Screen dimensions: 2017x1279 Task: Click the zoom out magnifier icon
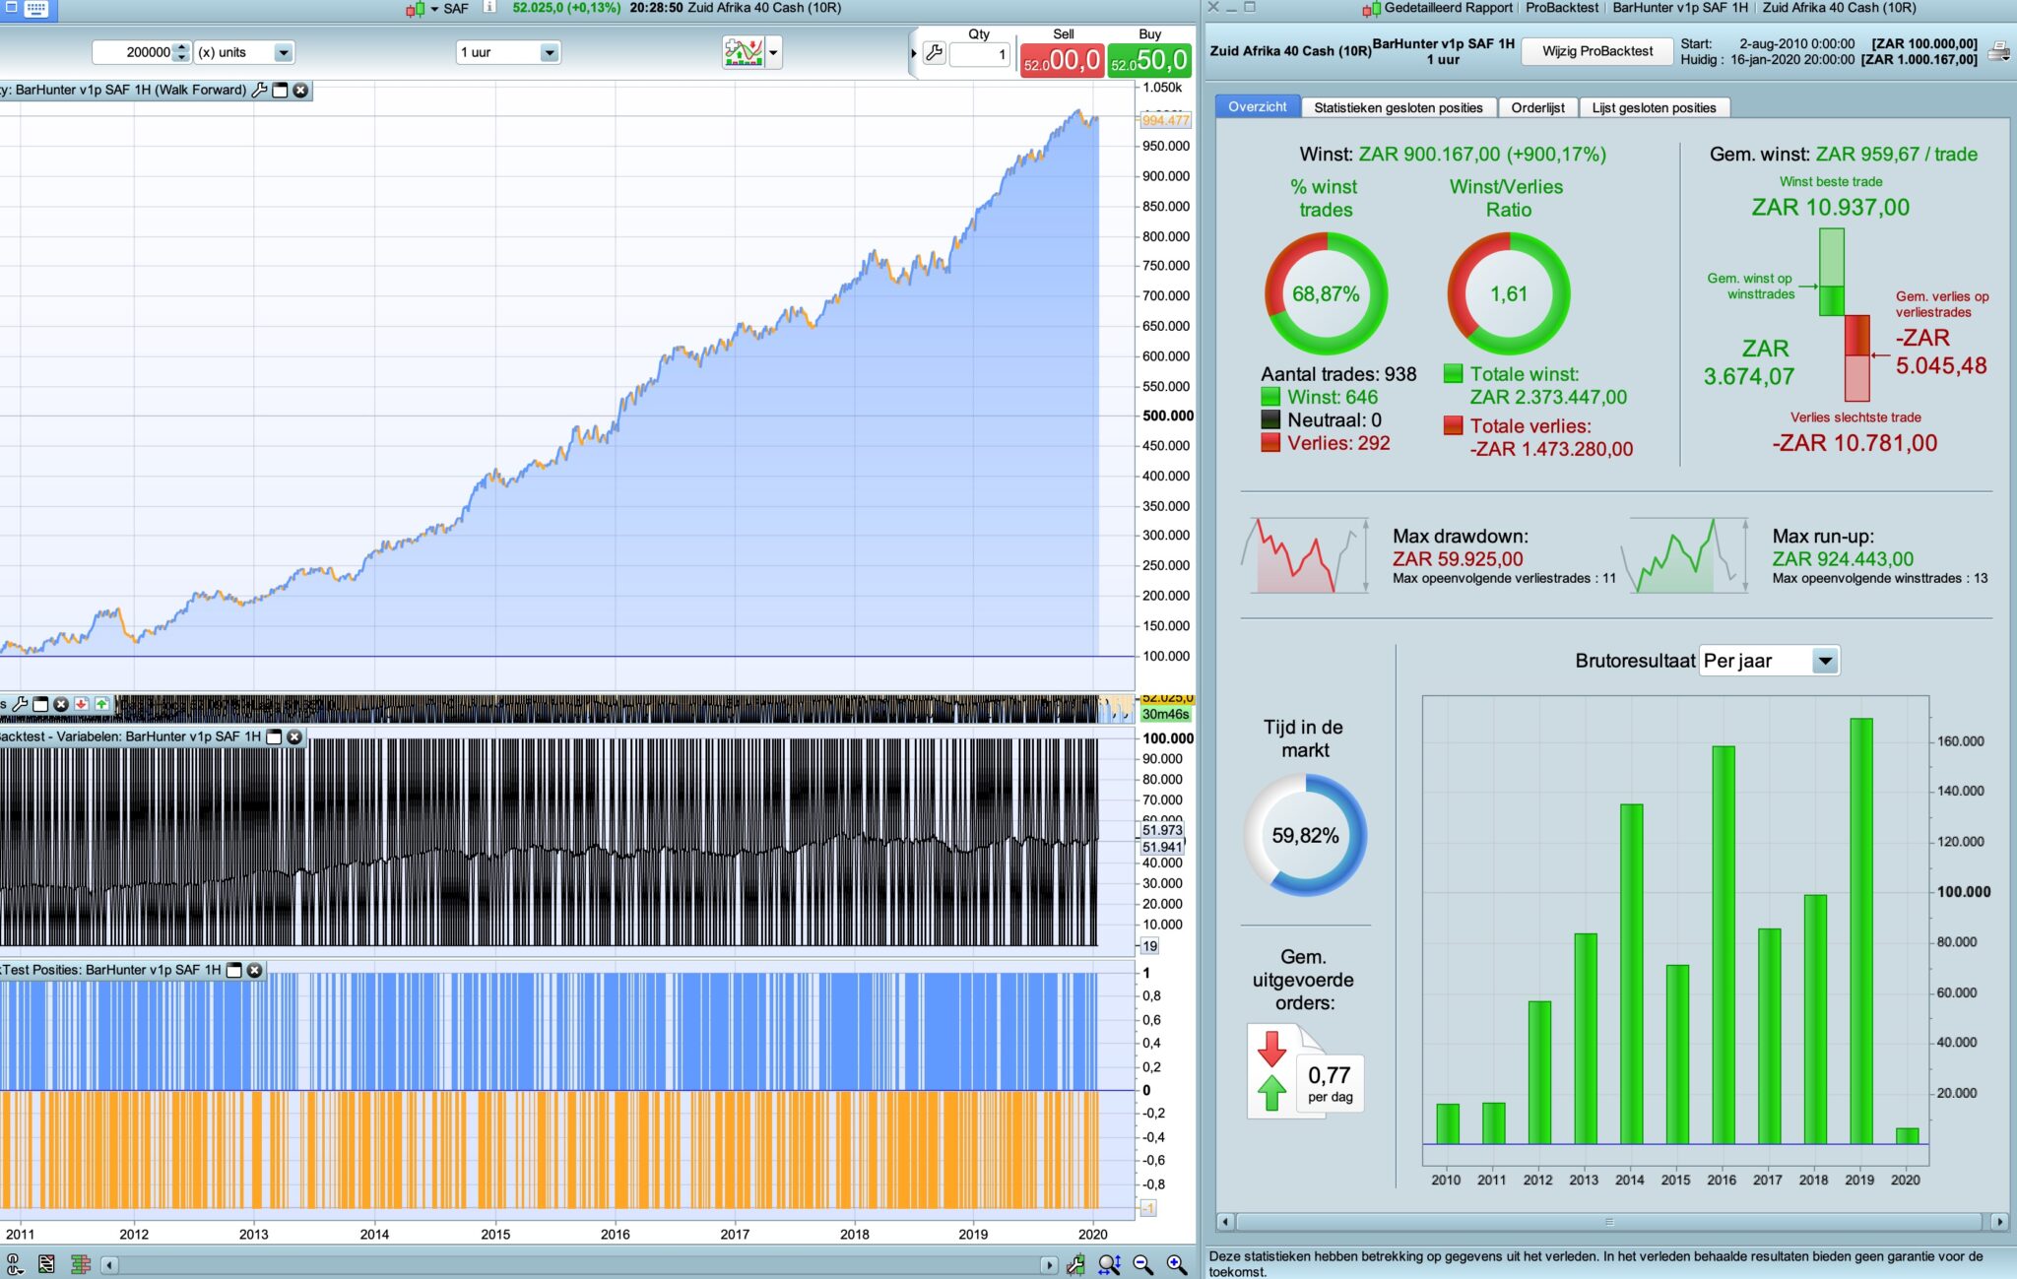(x=1142, y=1264)
